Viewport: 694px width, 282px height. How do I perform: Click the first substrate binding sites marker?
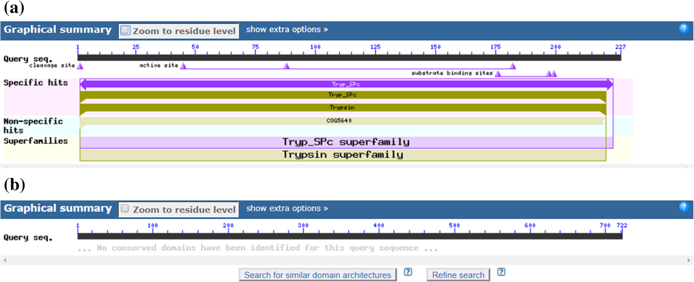tap(498, 74)
